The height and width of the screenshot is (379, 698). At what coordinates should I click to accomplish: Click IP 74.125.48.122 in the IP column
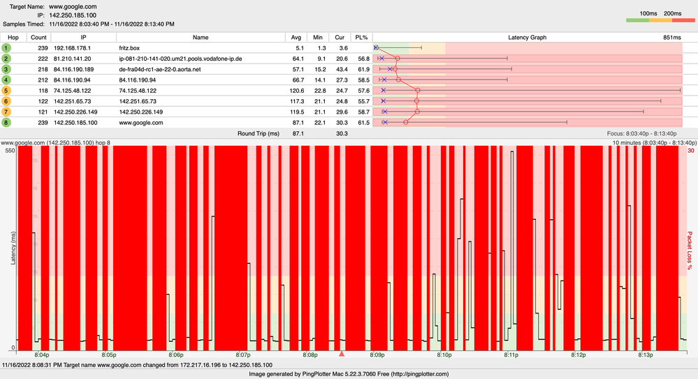[x=74, y=91]
